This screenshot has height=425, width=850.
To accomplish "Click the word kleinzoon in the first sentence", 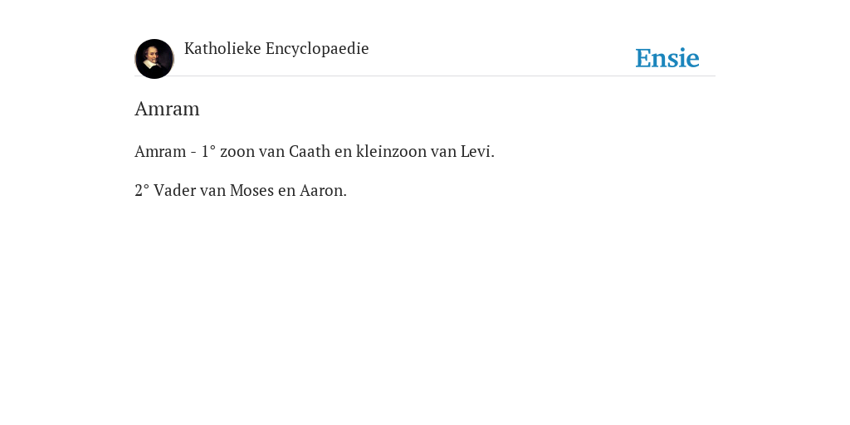I will point(392,151).
